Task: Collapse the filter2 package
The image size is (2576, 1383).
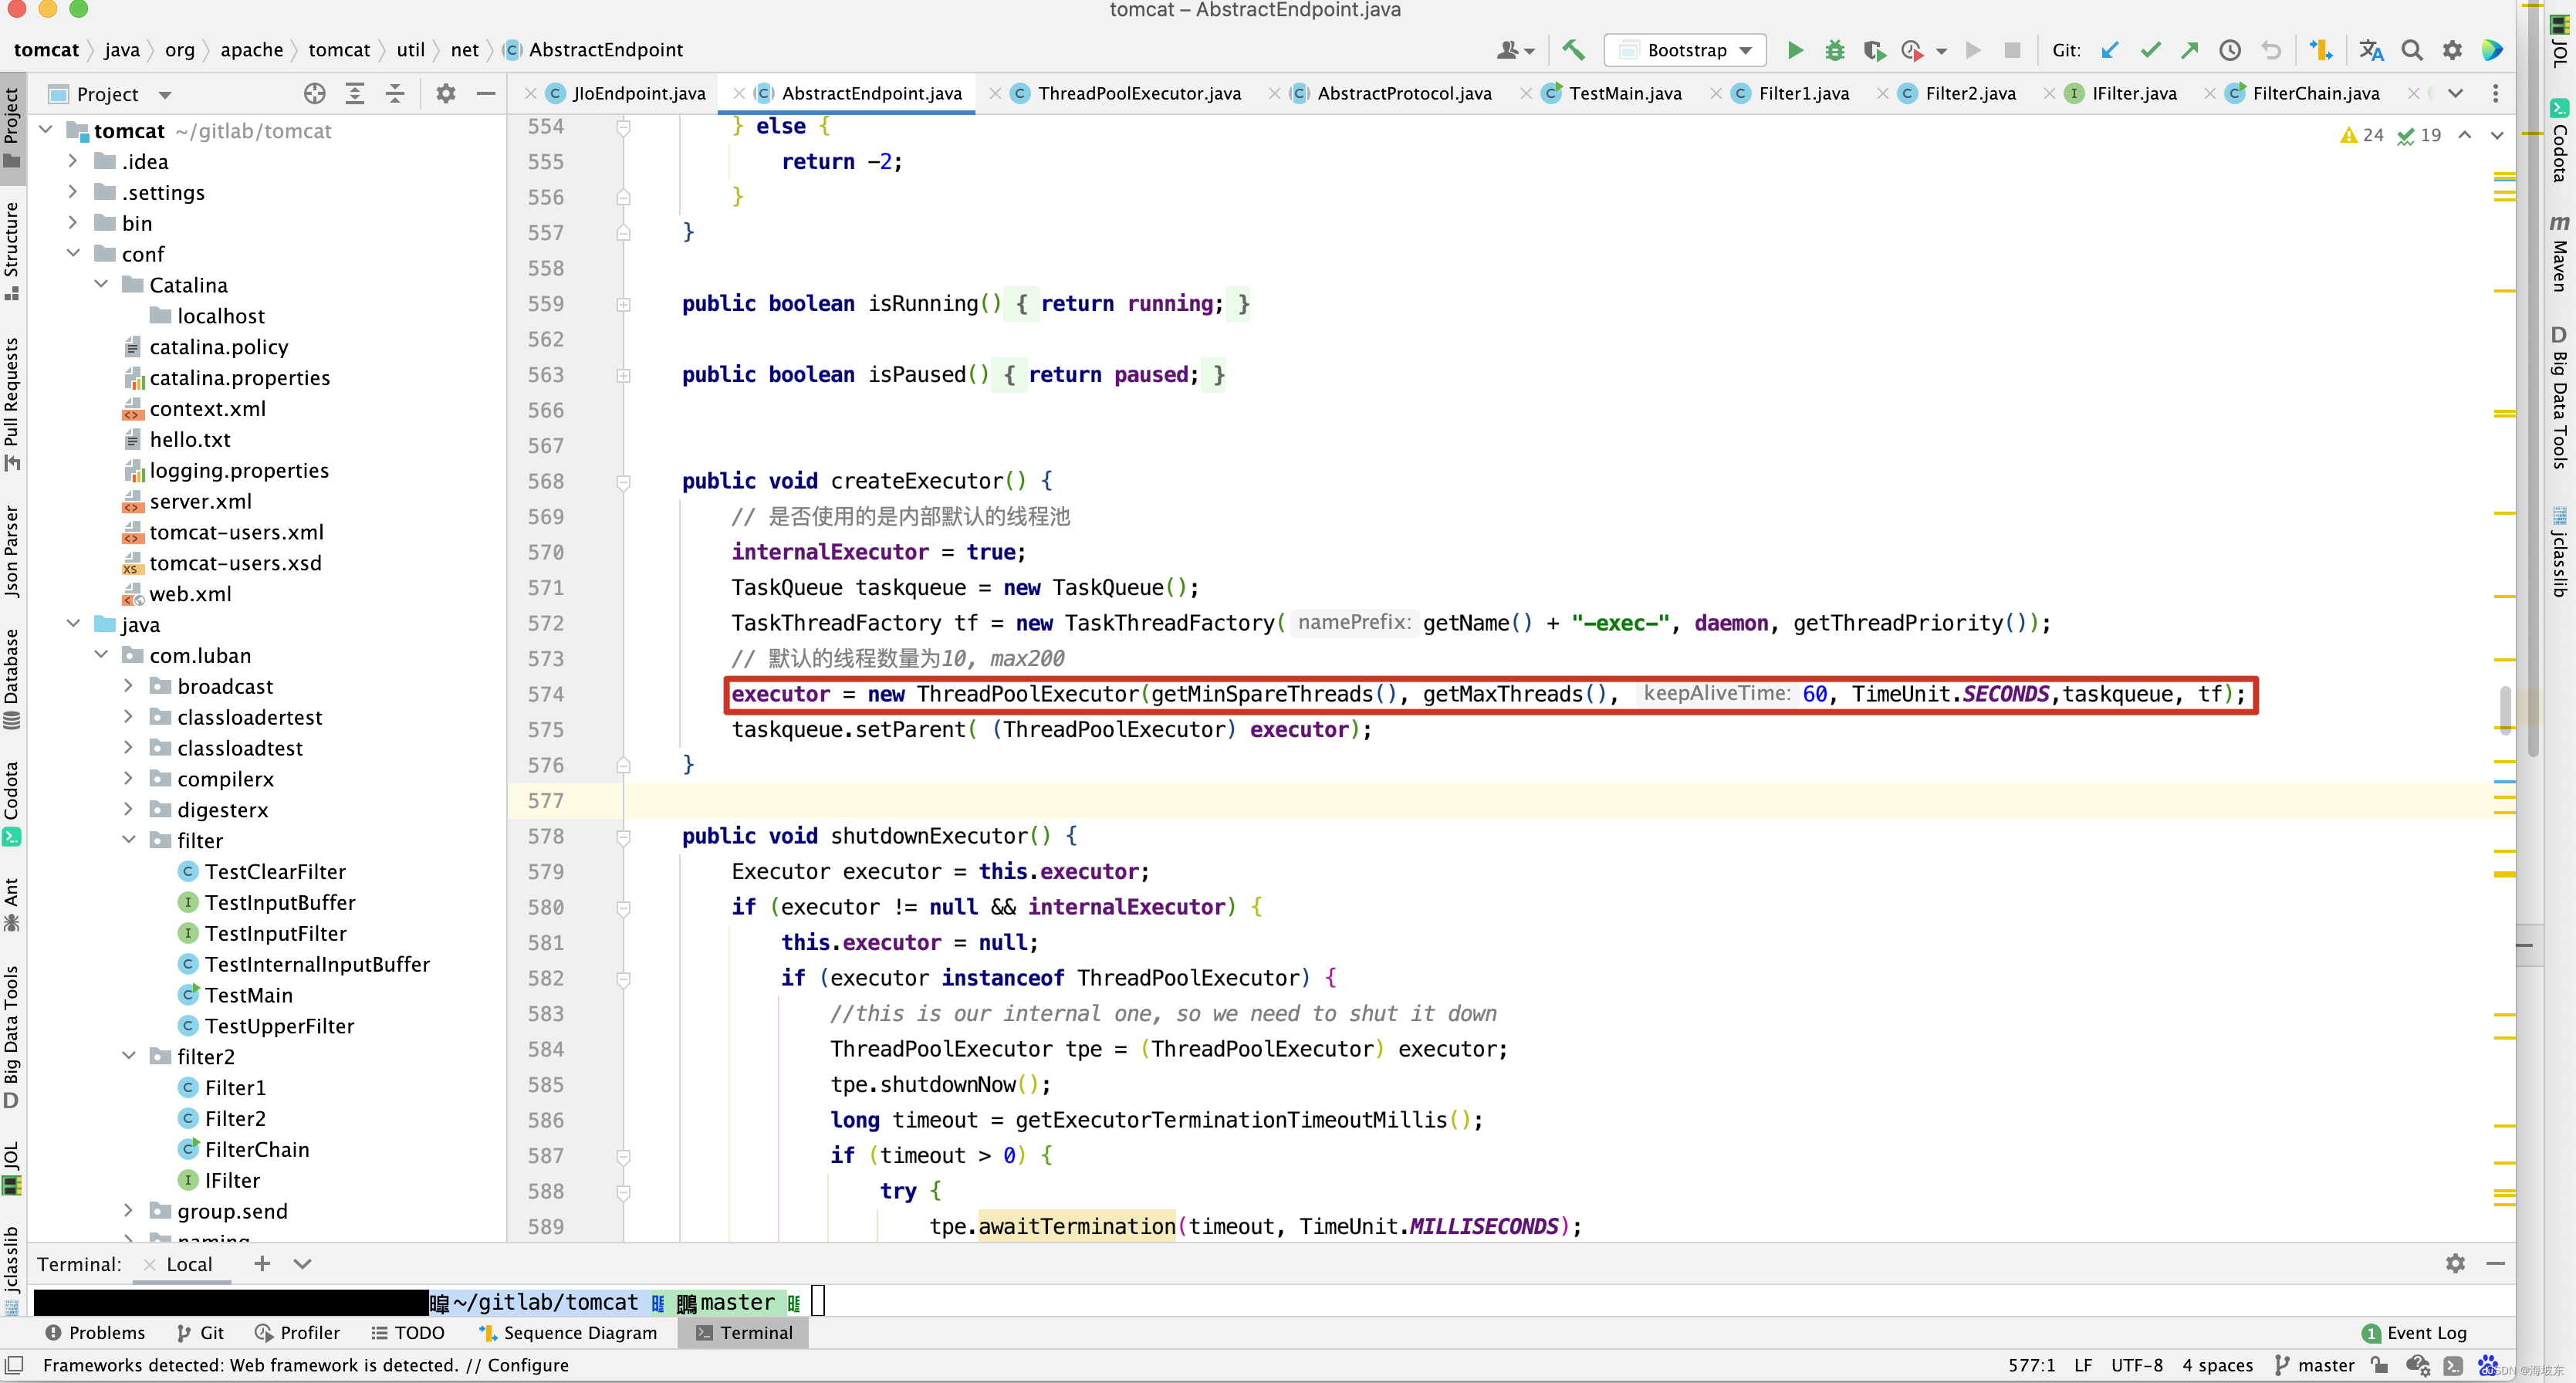Action: click(128, 1056)
